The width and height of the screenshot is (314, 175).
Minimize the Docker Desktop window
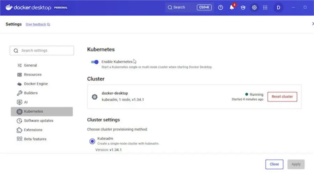point(293,7)
